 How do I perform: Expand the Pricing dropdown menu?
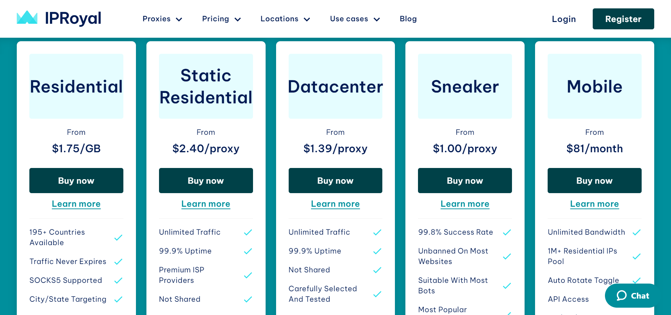coord(221,19)
